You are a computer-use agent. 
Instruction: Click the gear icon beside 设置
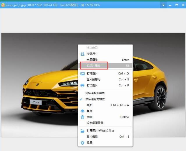82,143
